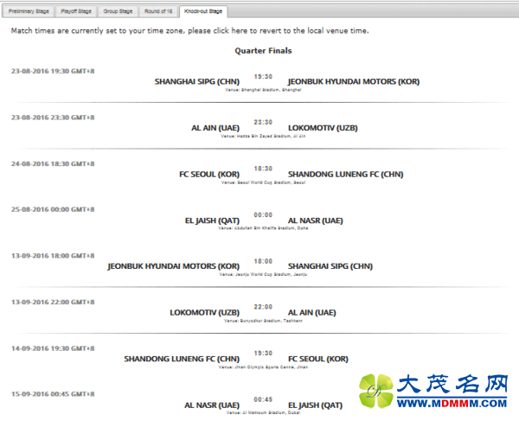Click the 18:30 kickoff time

pos(263,169)
